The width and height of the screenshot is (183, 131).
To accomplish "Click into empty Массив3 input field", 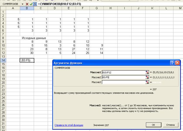I will coord(123,82).
